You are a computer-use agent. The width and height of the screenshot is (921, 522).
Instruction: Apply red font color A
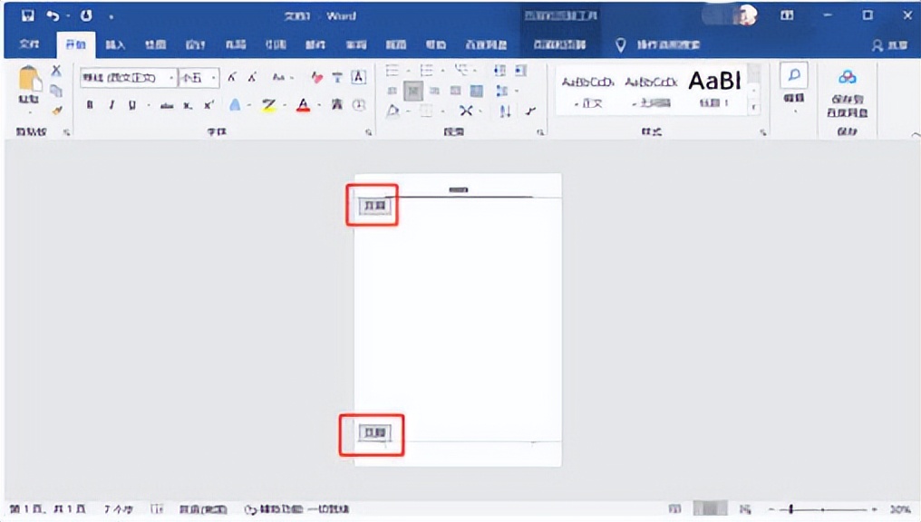(303, 106)
